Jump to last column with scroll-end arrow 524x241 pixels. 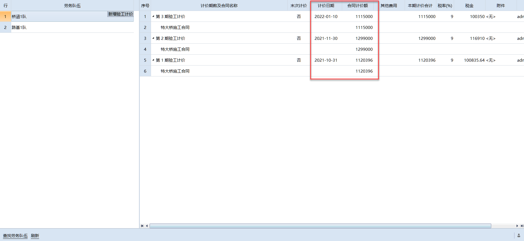pyautogui.click(x=522, y=226)
